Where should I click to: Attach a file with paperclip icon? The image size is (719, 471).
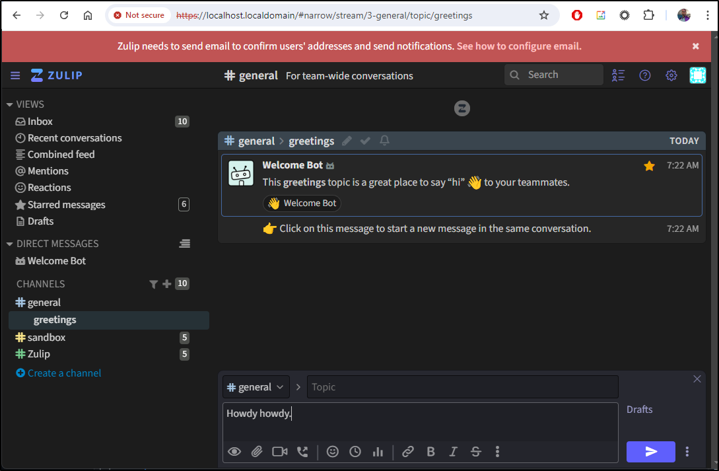257,452
